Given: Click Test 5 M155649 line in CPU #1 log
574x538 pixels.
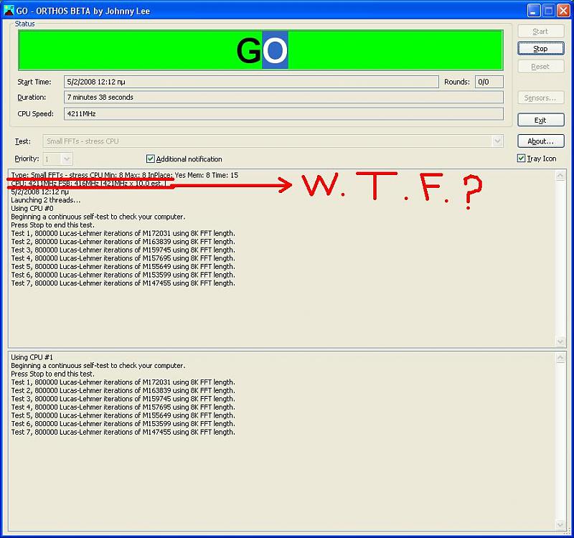Looking at the screenshot, I should [x=123, y=415].
